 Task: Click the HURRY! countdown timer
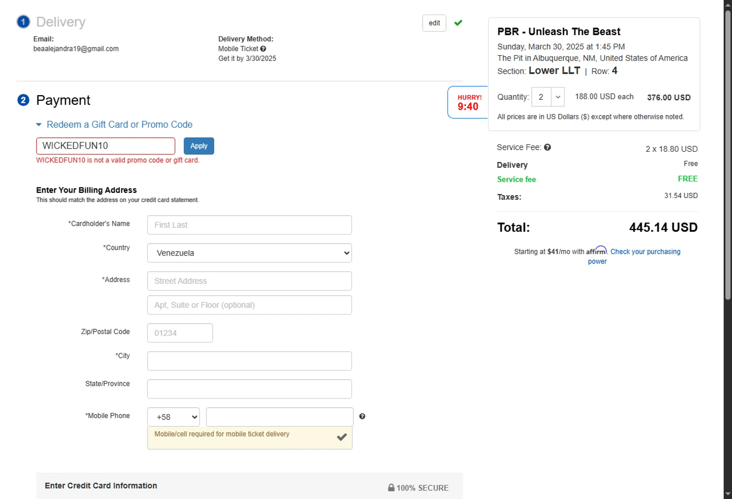coord(468,102)
